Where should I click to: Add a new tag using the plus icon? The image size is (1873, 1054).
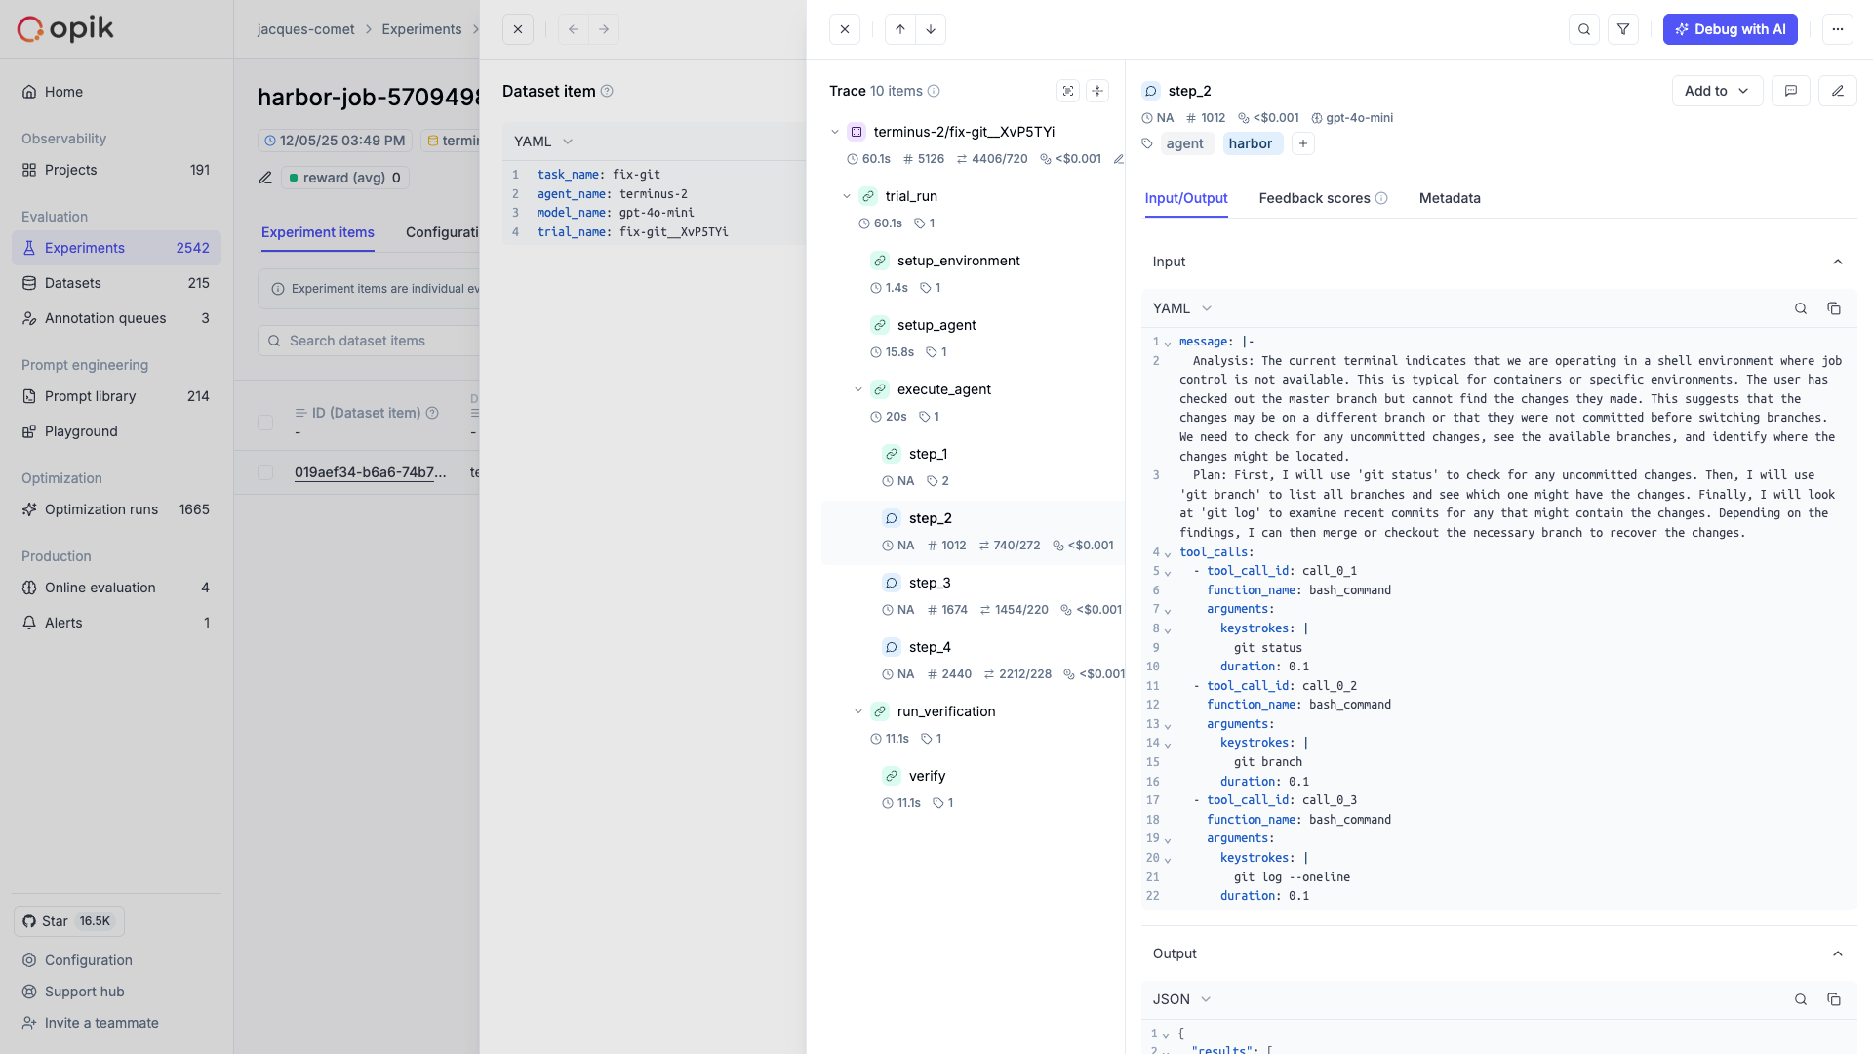tap(1303, 143)
